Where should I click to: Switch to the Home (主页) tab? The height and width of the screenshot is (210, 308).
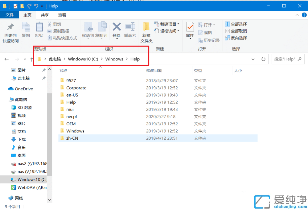(27, 15)
